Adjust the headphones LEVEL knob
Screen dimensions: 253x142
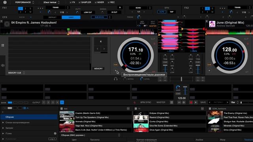coord(142,79)
